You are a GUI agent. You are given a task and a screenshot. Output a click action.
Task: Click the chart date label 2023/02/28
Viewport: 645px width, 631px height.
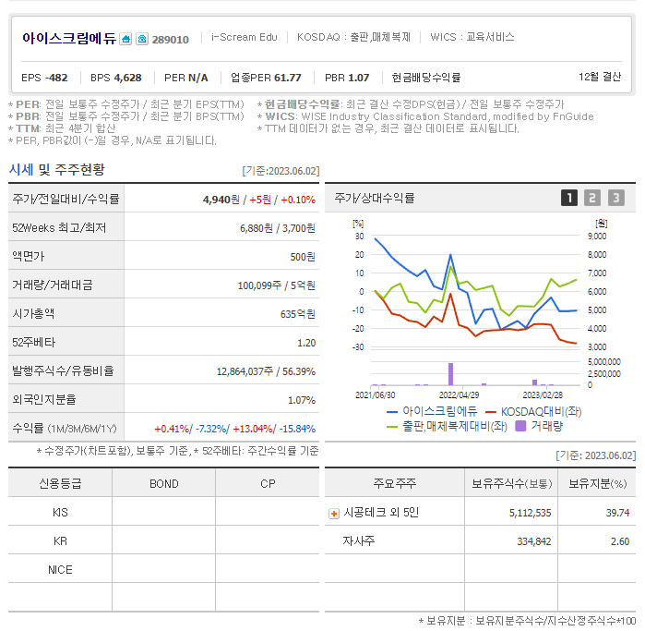click(543, 395)
